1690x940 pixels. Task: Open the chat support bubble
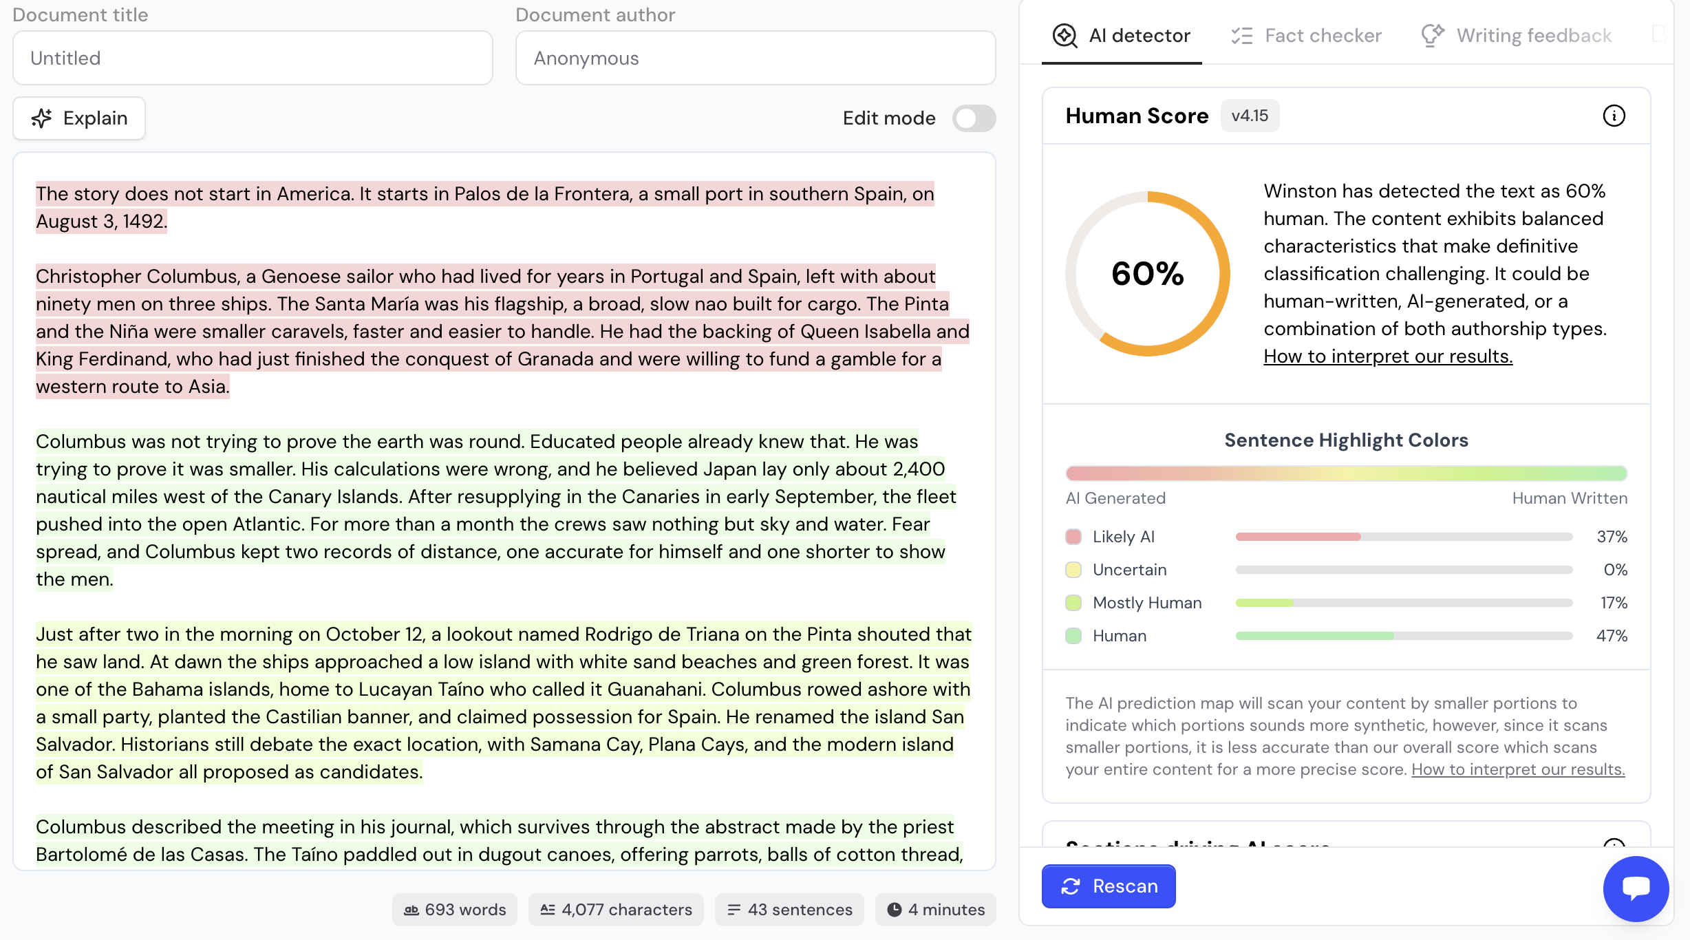(1636, 888)
